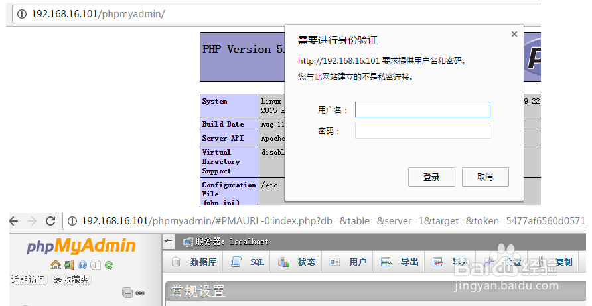The width and height of the screenshot is (592, 306).
Task: Collapse all navigation tree with minus icon
Action: pos(127,293)
